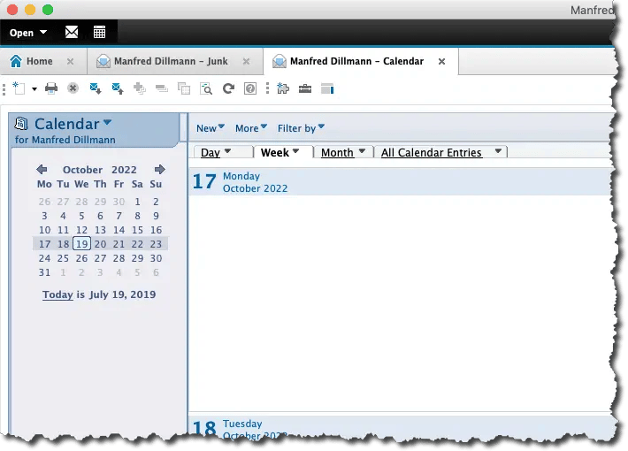Image resolution: width=628 pixels, height=451 pixels.
Task: Select October 19 in the mini calendar
Action: (x=81, y=244)
